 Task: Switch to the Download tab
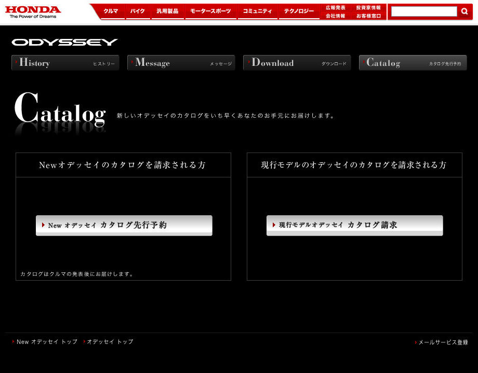(x=297, y=63)
